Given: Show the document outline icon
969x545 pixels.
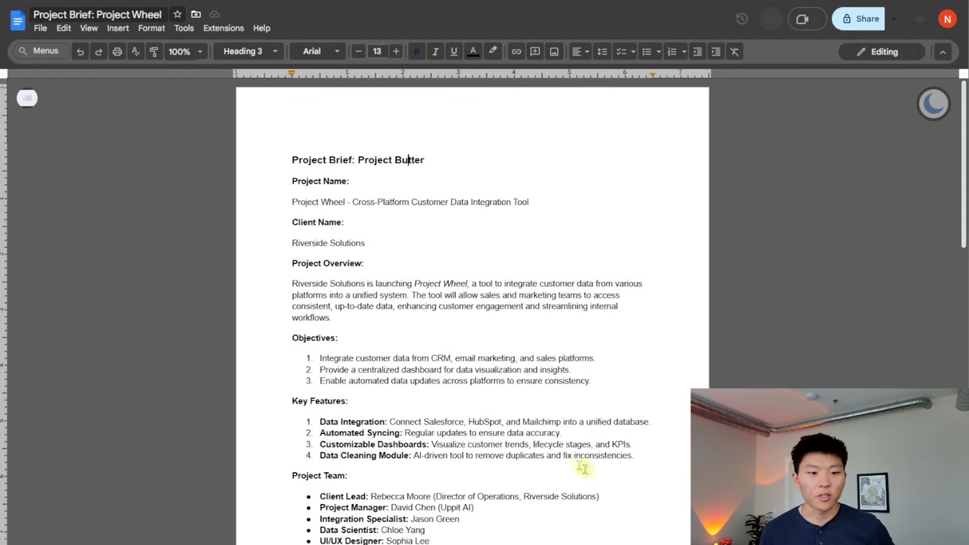Looking at the screenshot, I should pos(27,98).
